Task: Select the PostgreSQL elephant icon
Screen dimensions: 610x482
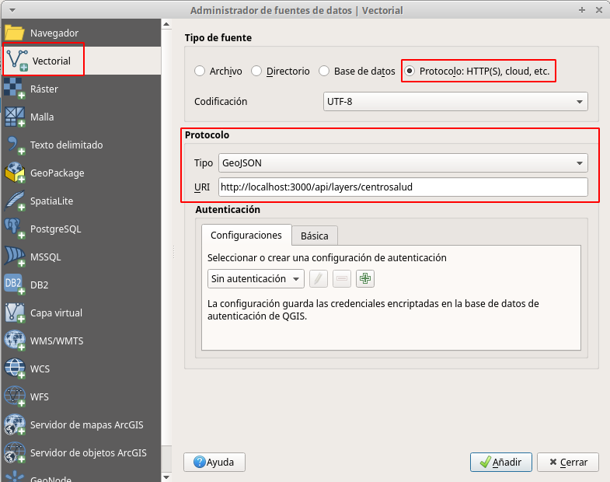Action: coord(15,229)
